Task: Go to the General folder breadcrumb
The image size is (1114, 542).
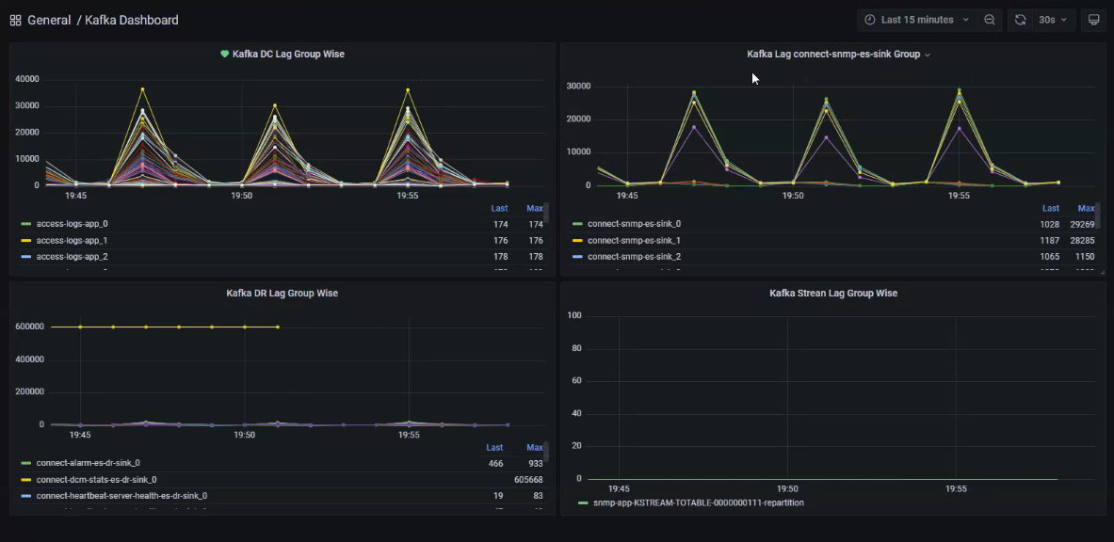Action: 49,21
